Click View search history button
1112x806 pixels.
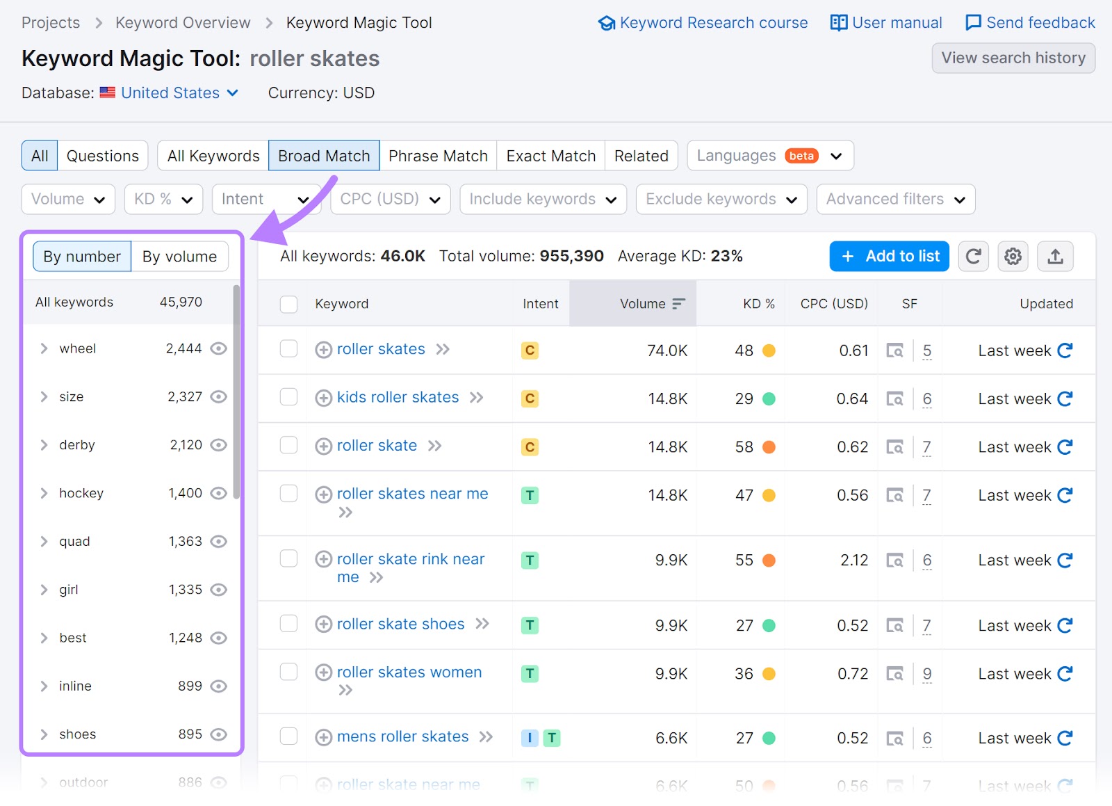click(x=1013, y=58)
